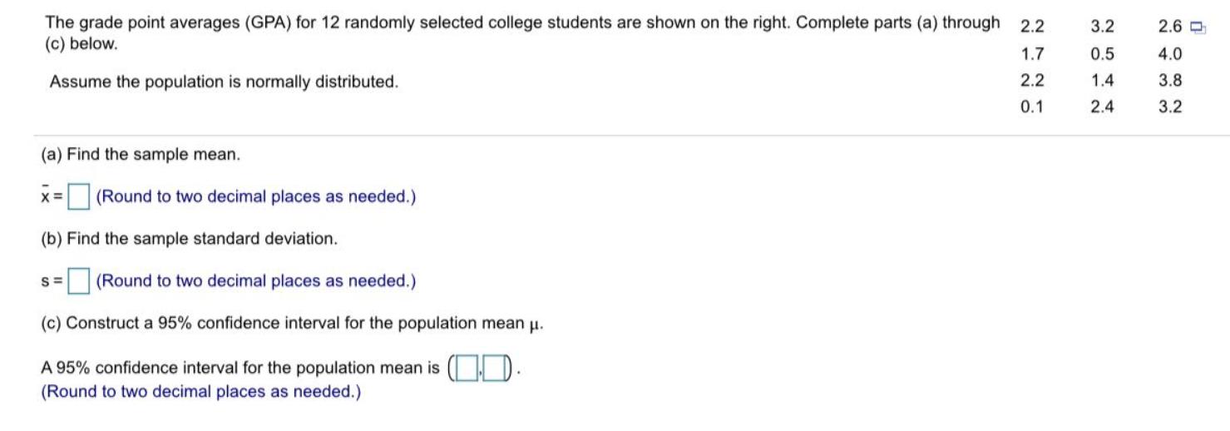Select the GPA value 1.7

coord(1031,55)
